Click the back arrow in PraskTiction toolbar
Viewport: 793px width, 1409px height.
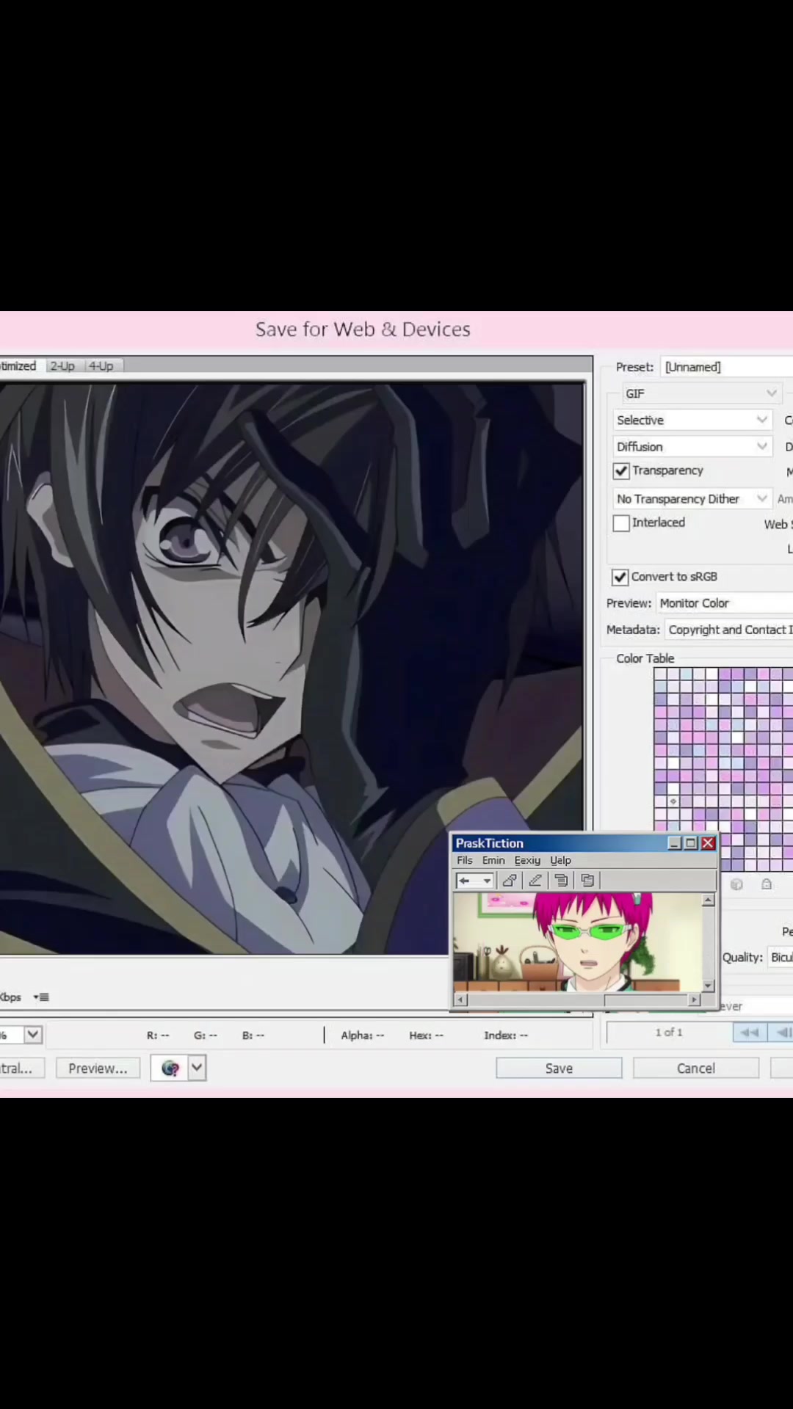tap(465, 881)
